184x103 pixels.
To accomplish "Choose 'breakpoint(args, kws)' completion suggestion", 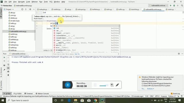I will [x=86, y=50].
